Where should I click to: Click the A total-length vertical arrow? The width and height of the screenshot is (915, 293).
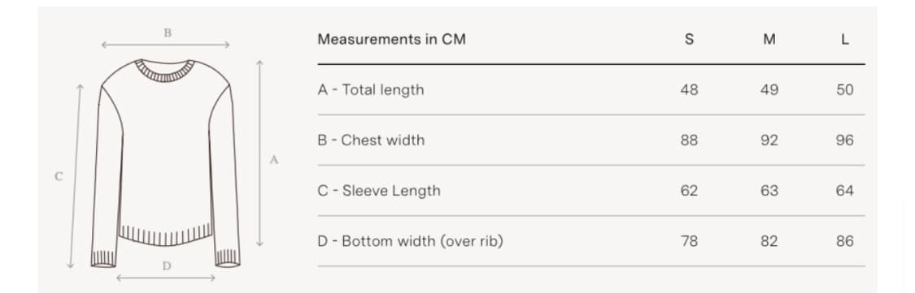coord(259,153)
